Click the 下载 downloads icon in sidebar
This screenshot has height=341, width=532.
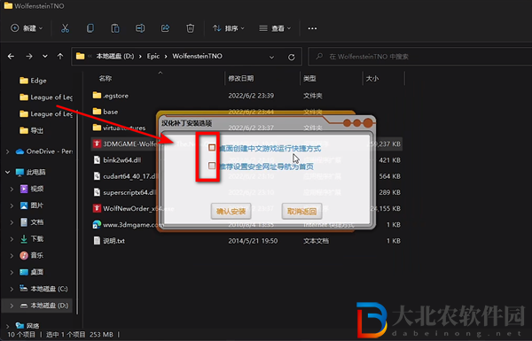pos(24,238)
